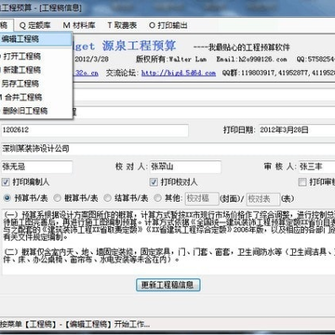Screen dimensions: 335x335
Task: Click the 源泉工程预算 title text
Action: [x=139, y=47]
